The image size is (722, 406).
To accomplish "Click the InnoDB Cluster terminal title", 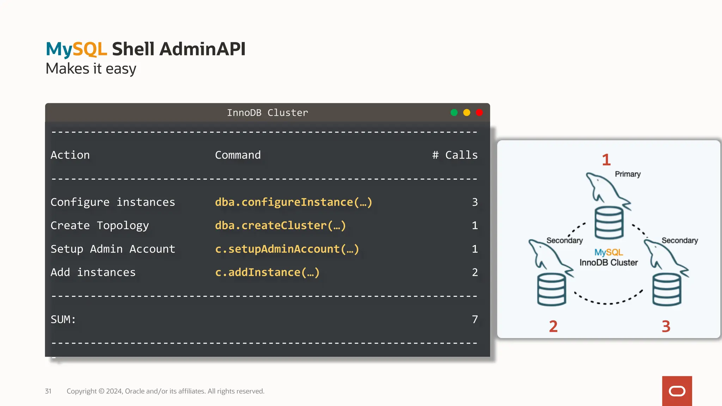I will [267, 113].
